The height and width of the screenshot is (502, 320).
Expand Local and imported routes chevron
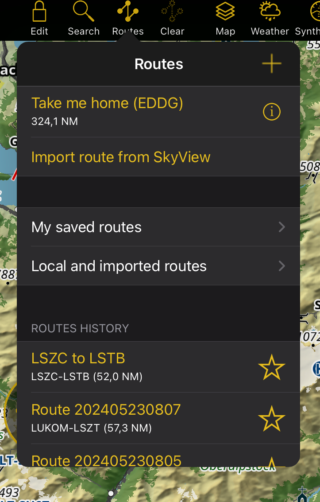click(x=281, y=266)
